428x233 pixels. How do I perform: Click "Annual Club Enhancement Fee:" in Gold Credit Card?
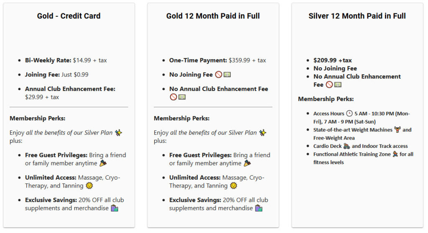point(70,89)
